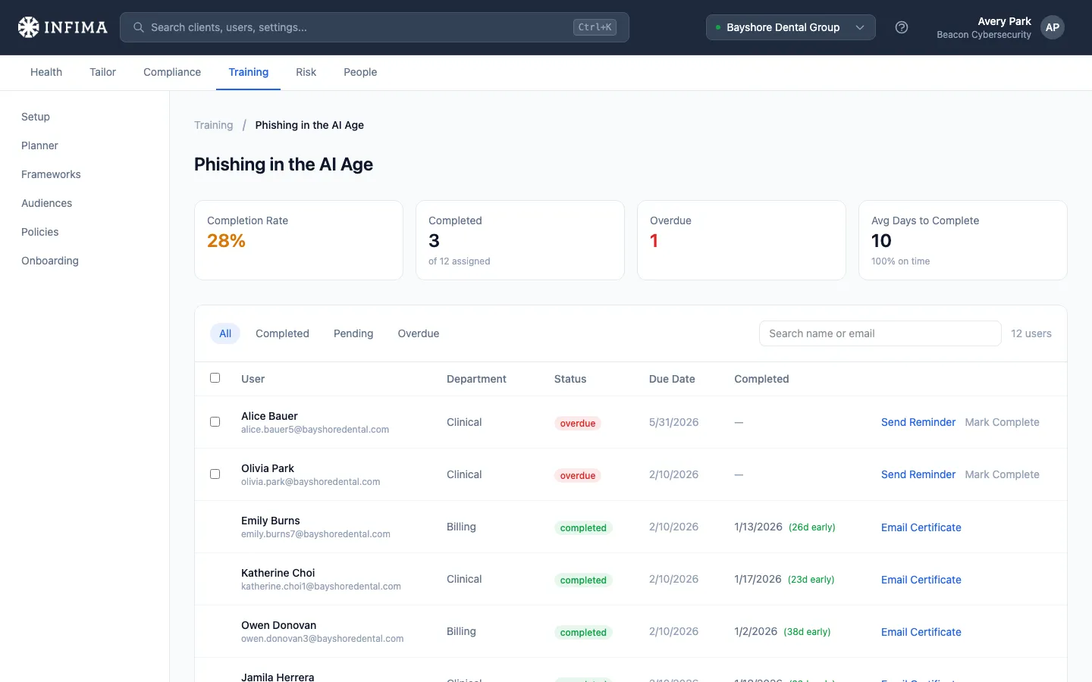
Task: Click Emily Burns's completed status badge
Action: [583, 527]
